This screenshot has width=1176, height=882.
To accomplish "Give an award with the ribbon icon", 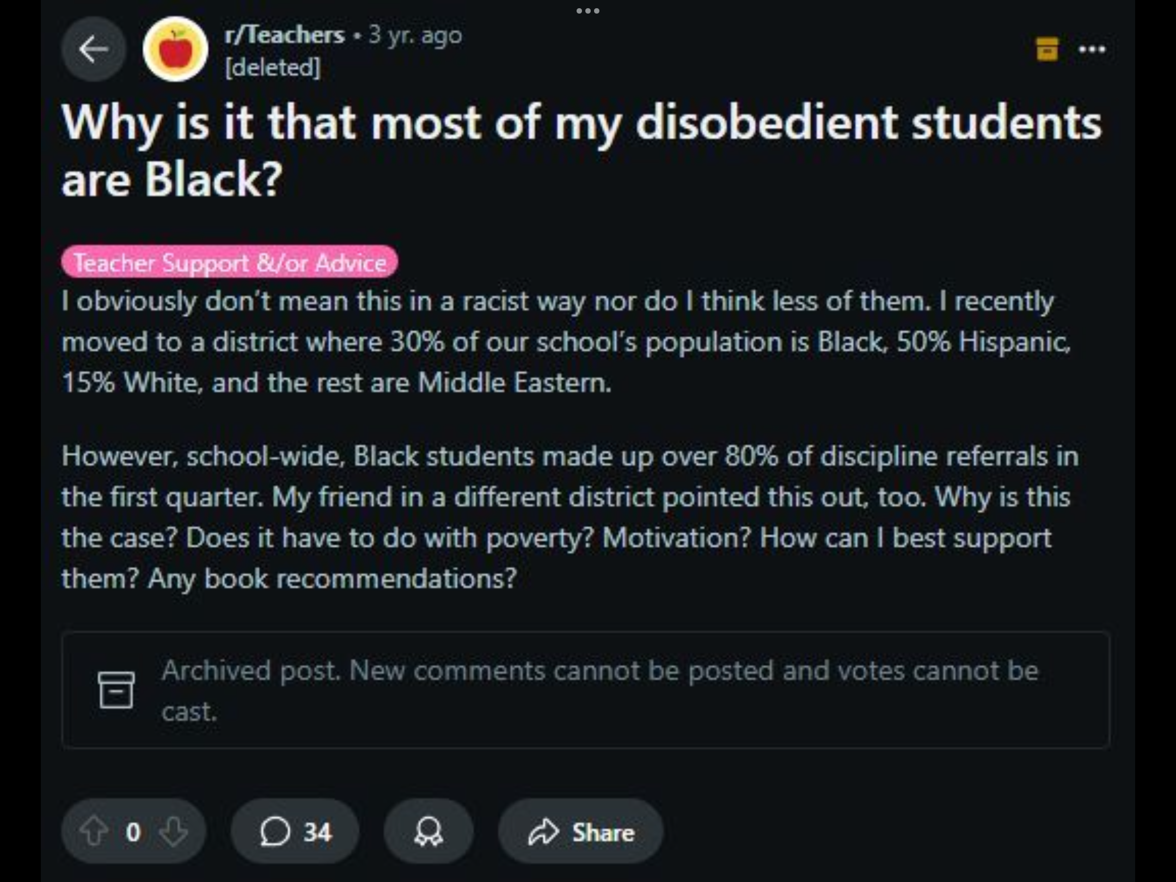I will pos(428,831).
